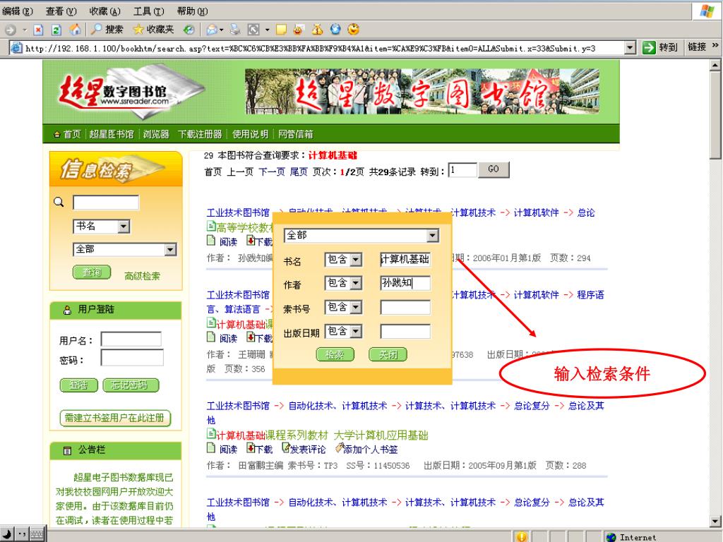Expand the sidebar 全部 category dropdown
Viewport: 723px width, 542px height.
point(170,249)
